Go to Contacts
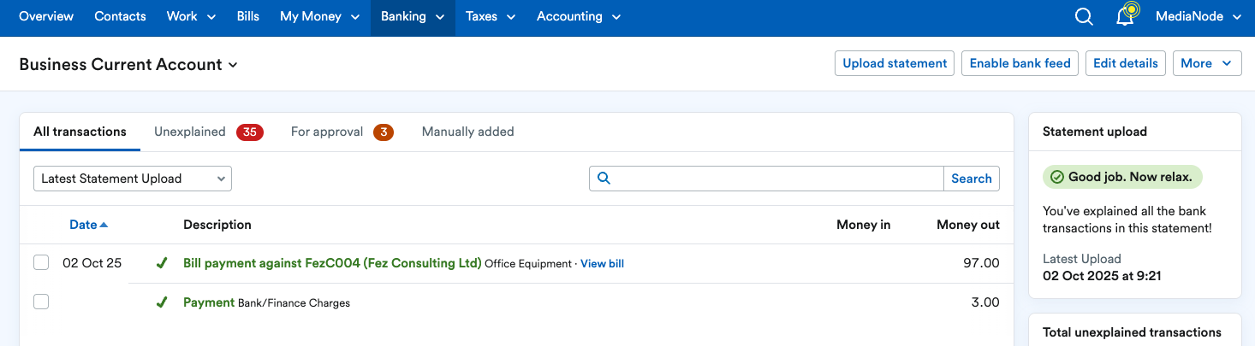The width and height of the screenshot is (1255, 346). click(x=120, y=16)
